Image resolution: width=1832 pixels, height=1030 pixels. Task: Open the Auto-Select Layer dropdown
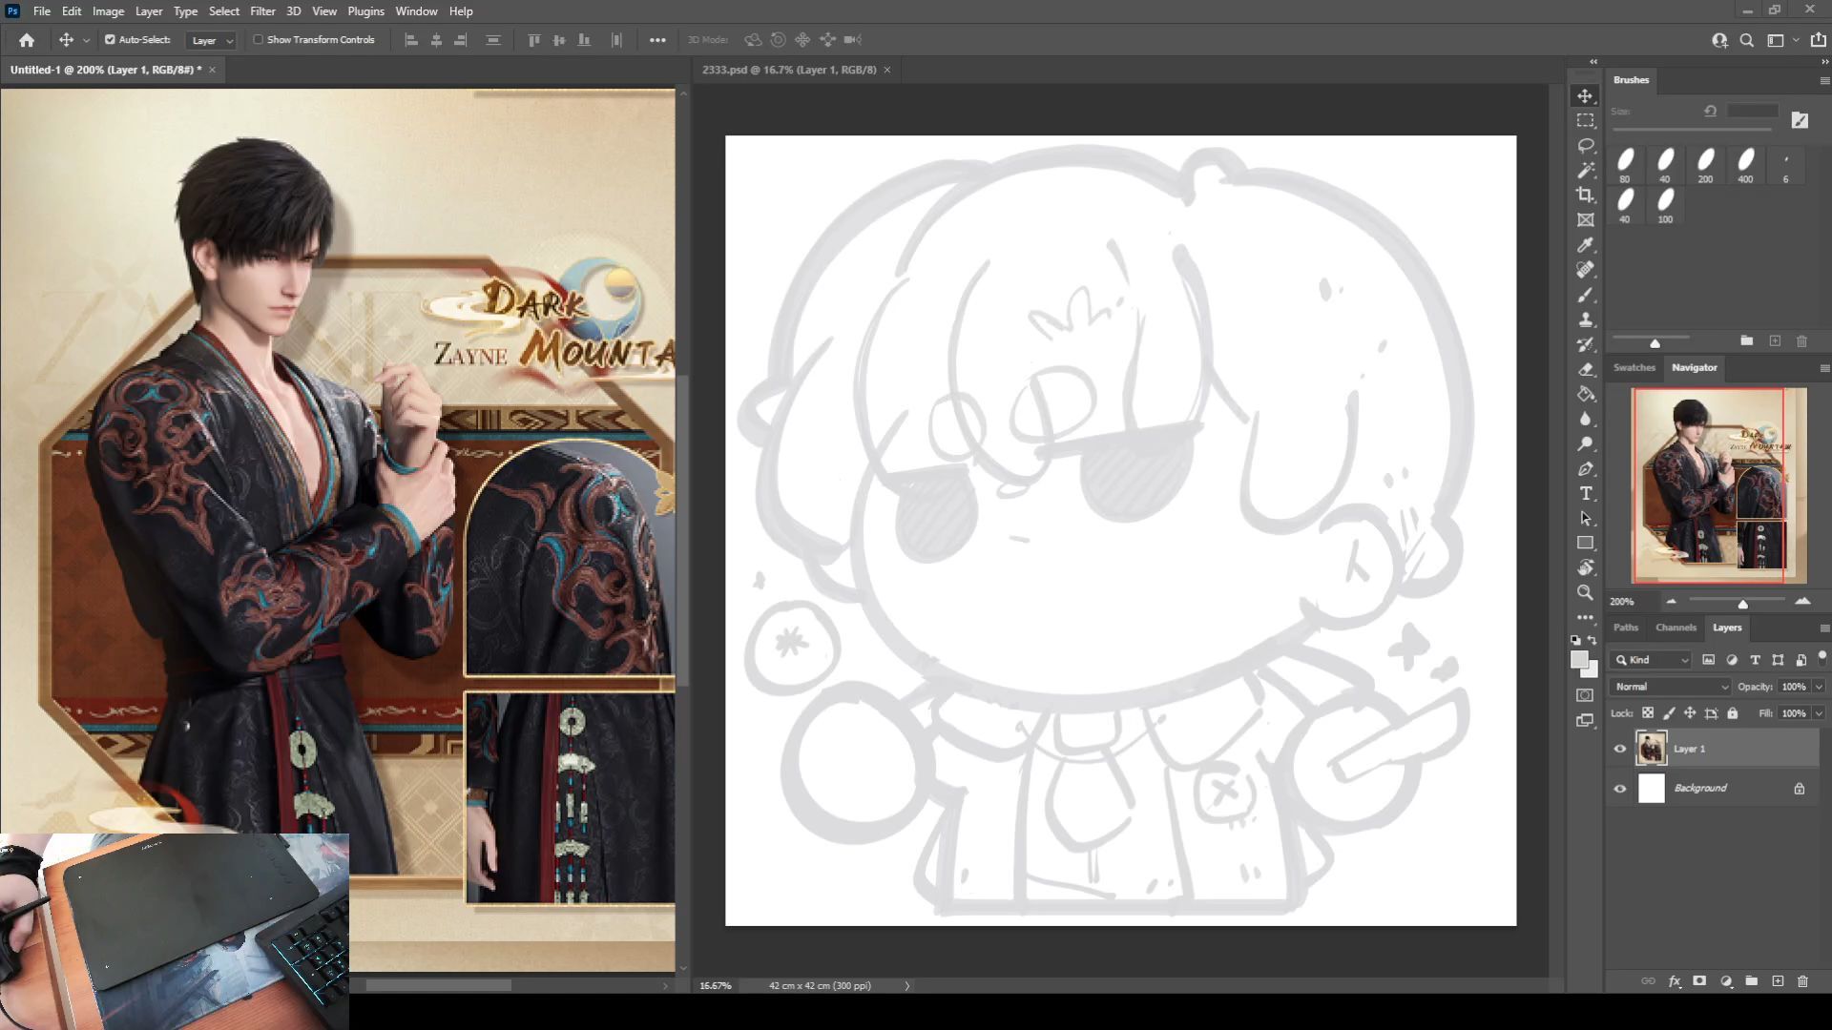[211, 40]
